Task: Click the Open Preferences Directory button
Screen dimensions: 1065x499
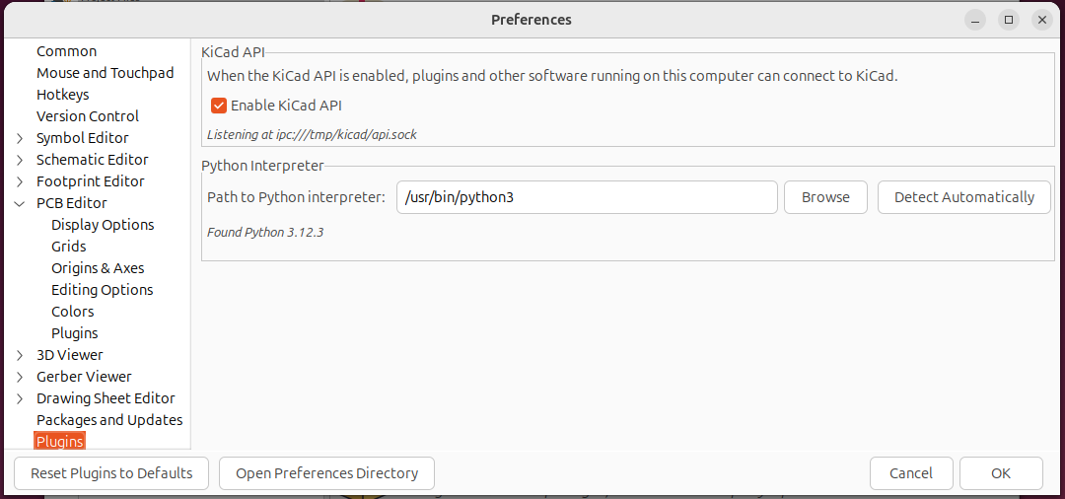Action: point(326,473)
